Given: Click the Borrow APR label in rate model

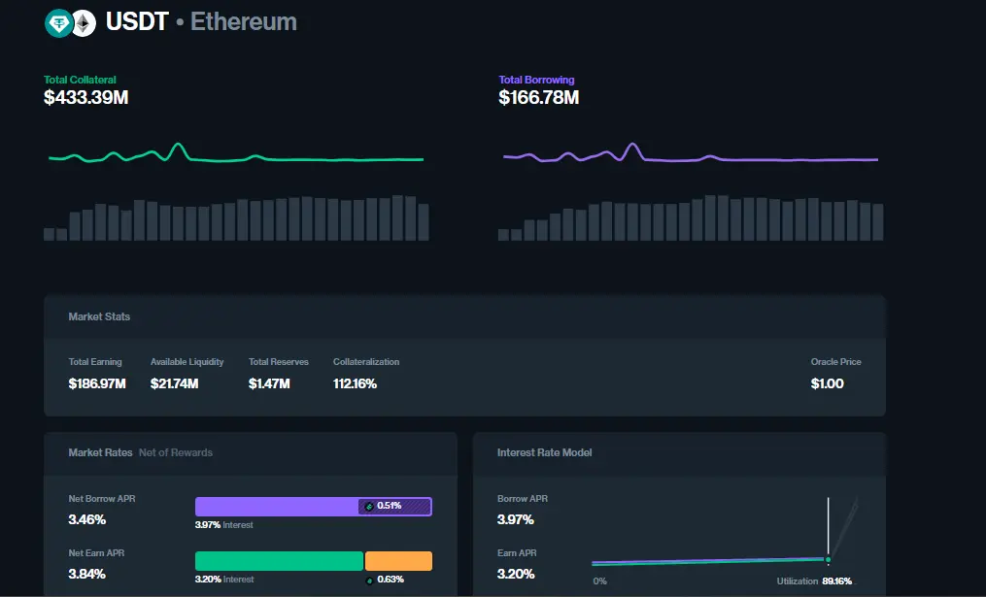Looking at the screenshot, I should pyautogui.click(x=523, y=499).
